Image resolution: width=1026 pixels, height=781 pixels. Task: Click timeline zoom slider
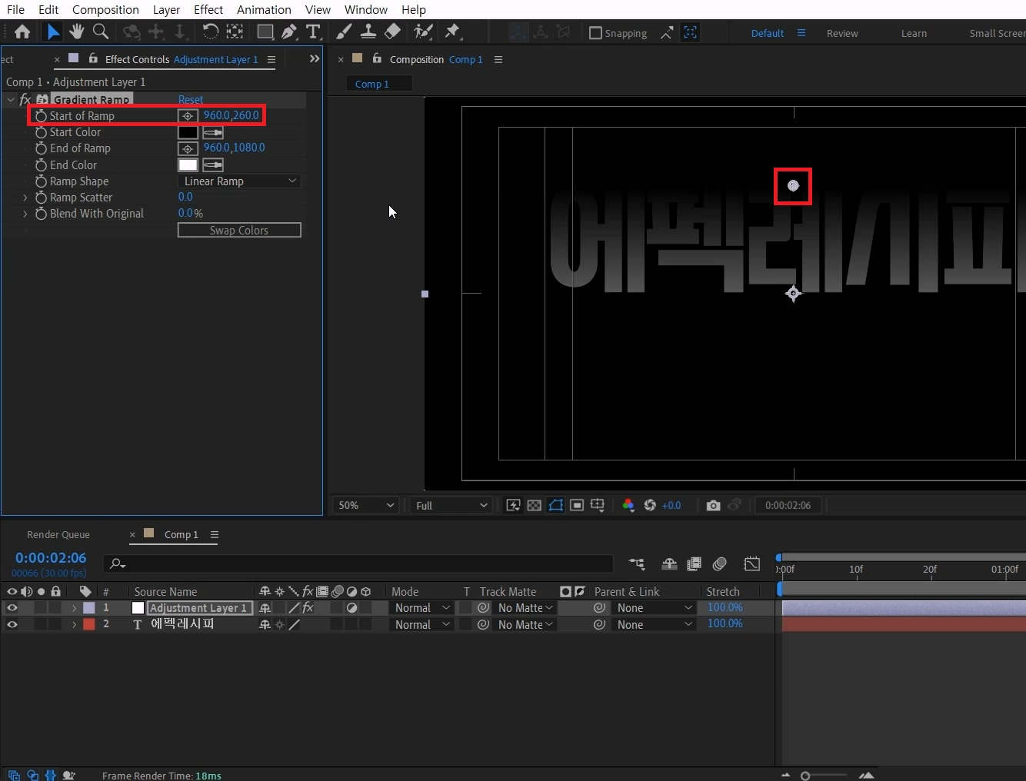[805, 776]
